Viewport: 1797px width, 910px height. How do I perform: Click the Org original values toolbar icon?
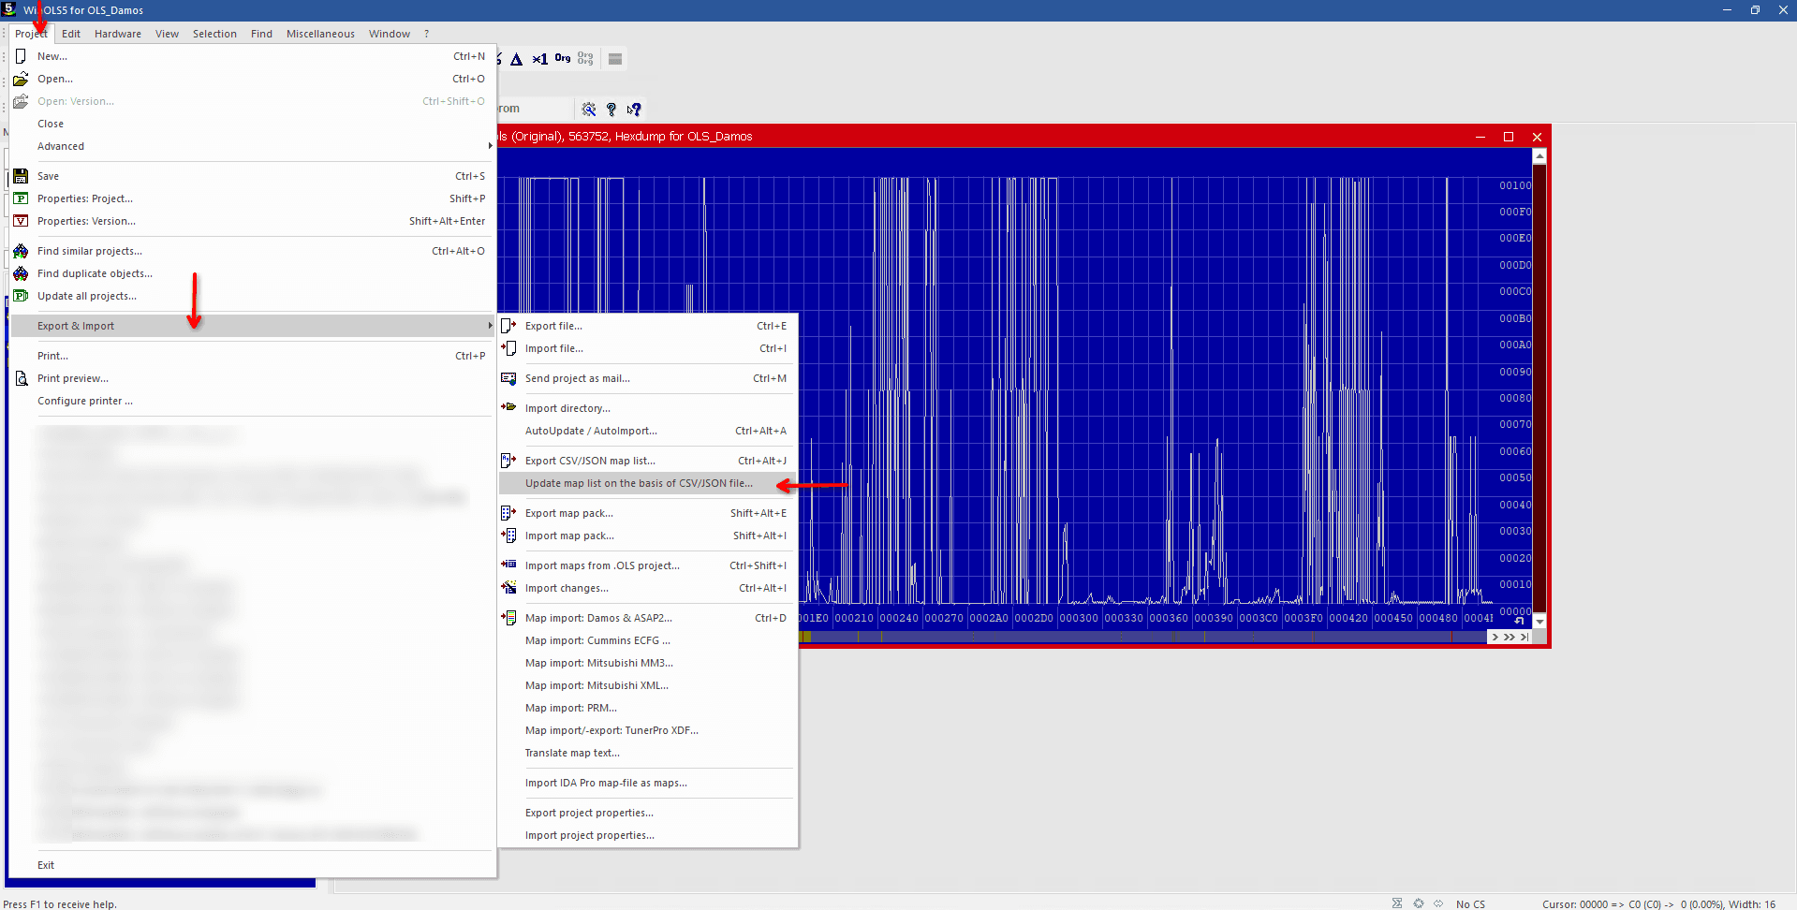coord(563,58)
